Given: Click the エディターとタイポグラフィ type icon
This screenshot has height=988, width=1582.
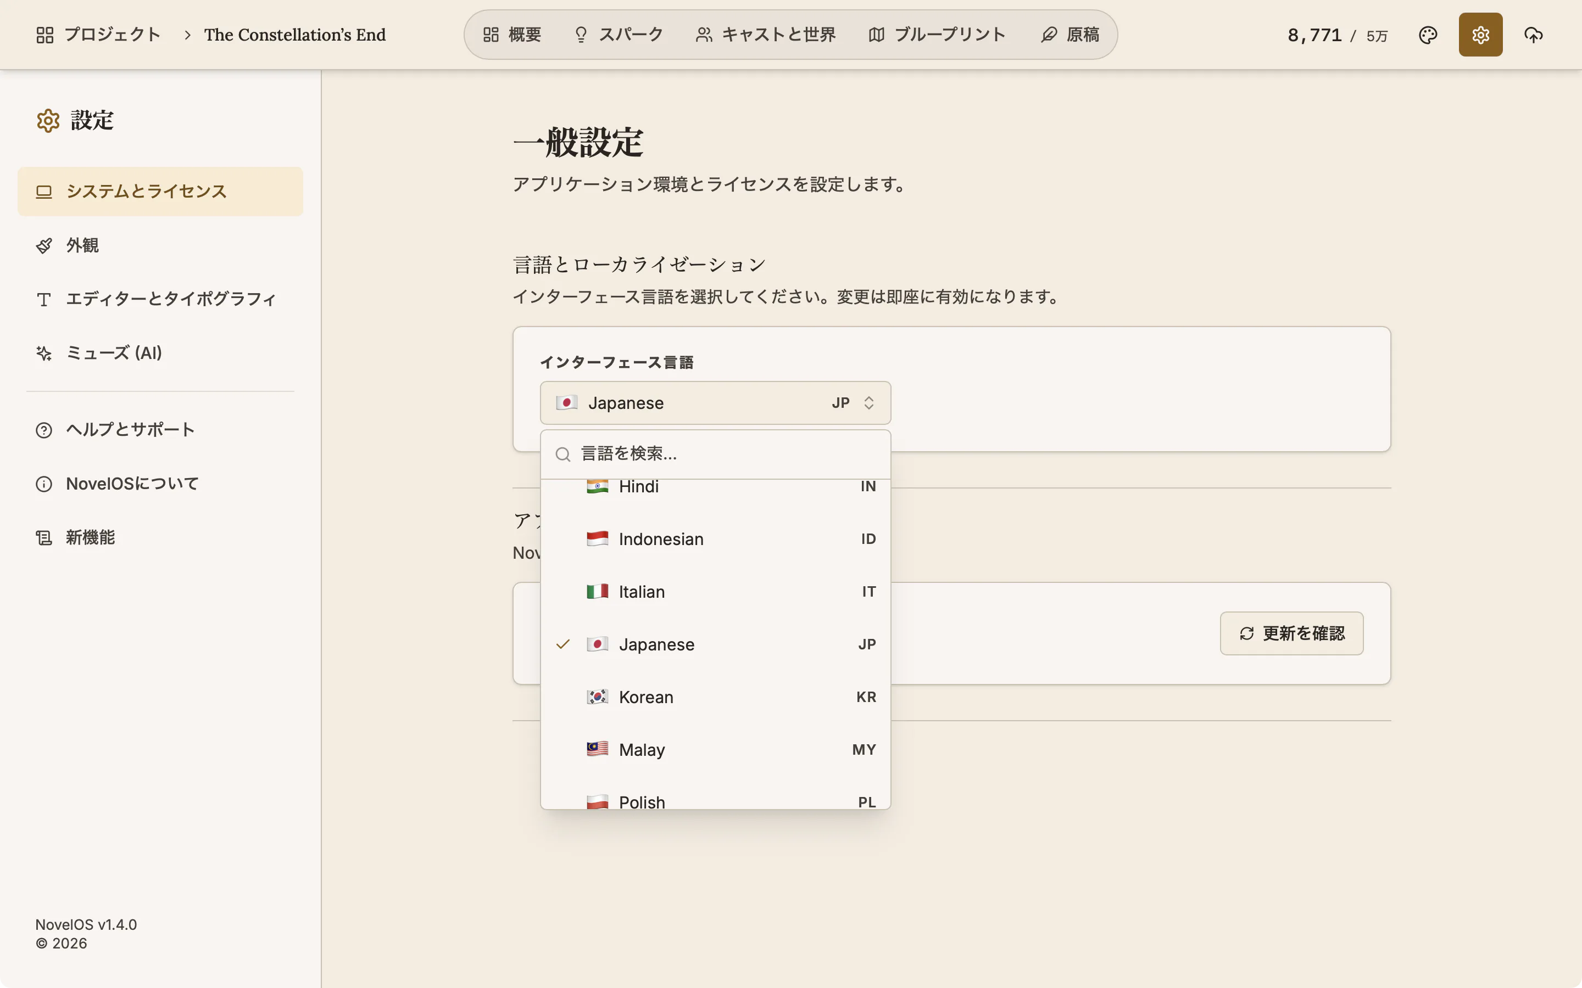Looking at the screenshot, I should (x=44, y=299).
